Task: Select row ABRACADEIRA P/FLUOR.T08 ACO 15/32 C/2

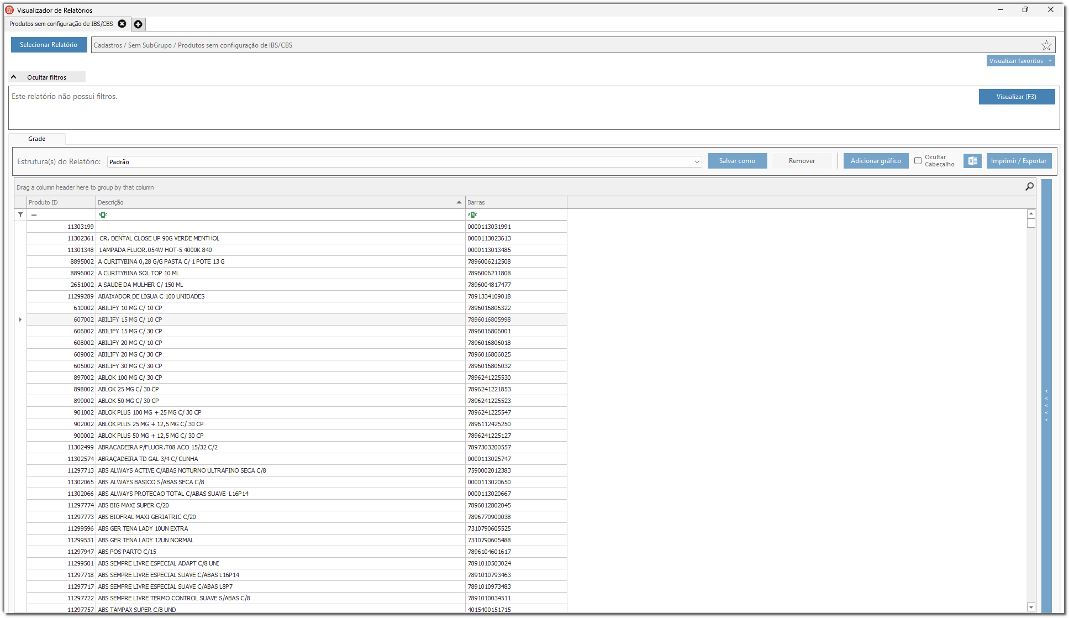Action: click(x=297, y=447)
